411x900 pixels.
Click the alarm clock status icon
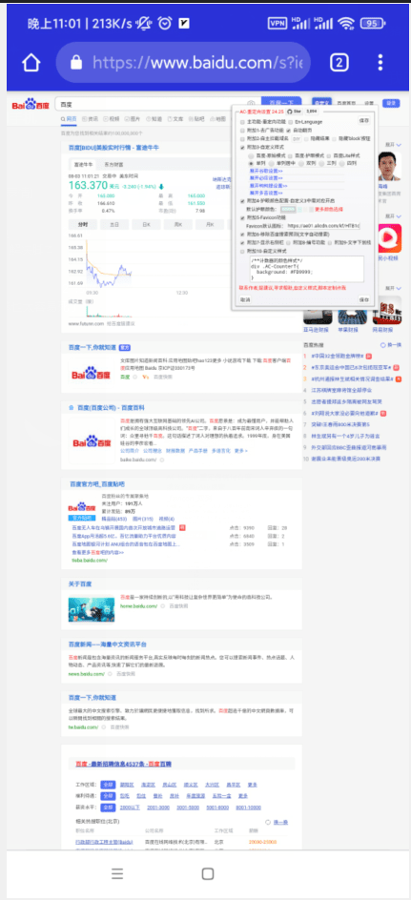tap(165, 23)
